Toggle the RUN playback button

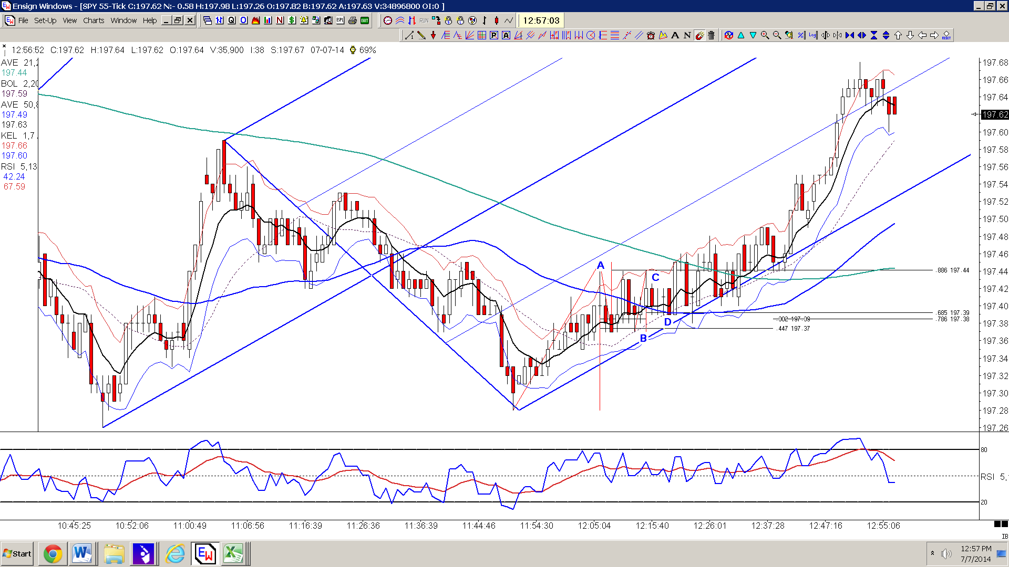[424, 20]
